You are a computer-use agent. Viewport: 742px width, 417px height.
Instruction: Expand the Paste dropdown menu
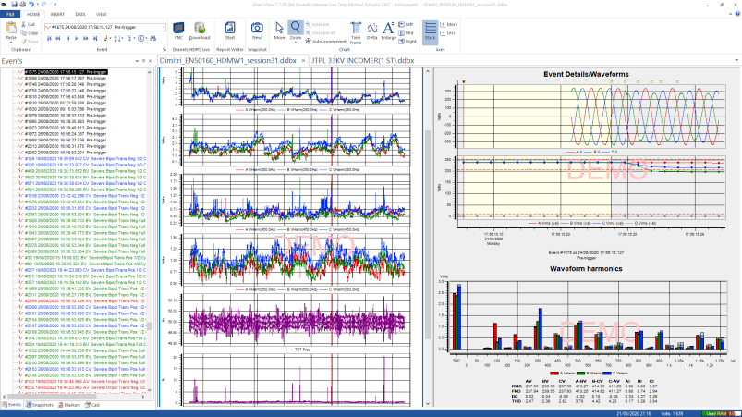13,43
